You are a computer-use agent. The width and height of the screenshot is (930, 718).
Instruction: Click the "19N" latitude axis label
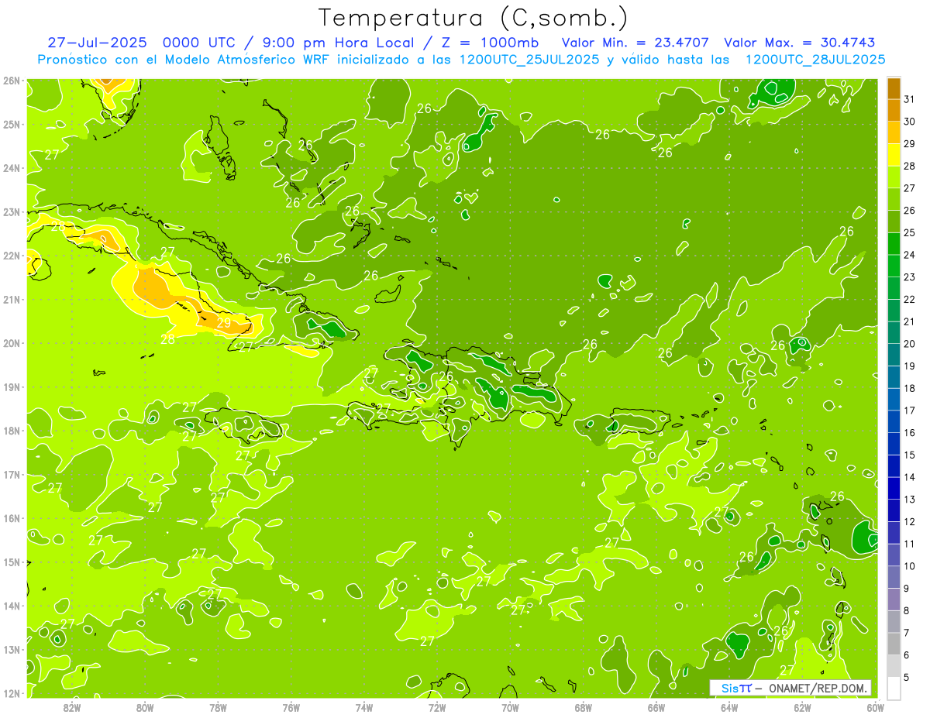(12, 386)
